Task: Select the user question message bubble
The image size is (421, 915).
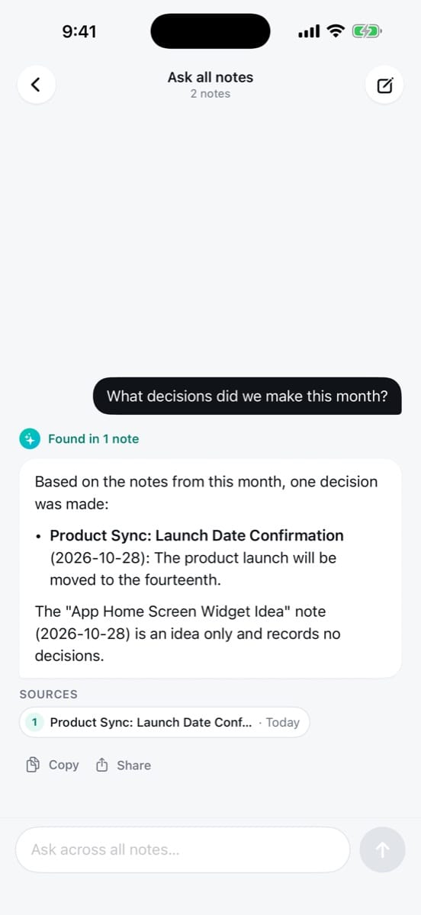Action: click(x=247, y=396)
